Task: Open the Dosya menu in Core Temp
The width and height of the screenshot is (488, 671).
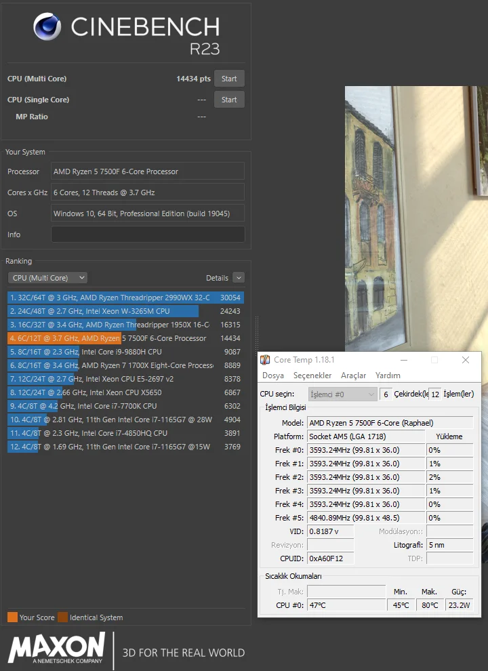Action: (x=273, y=375)
